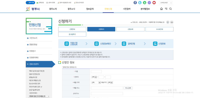Open 체육시설 및 농업기계신청 sidebar link
Screen dimensions: 200x98
(36, 71)
